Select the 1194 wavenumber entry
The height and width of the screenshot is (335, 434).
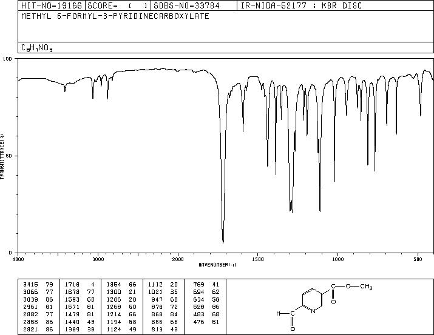click(114, 322)
